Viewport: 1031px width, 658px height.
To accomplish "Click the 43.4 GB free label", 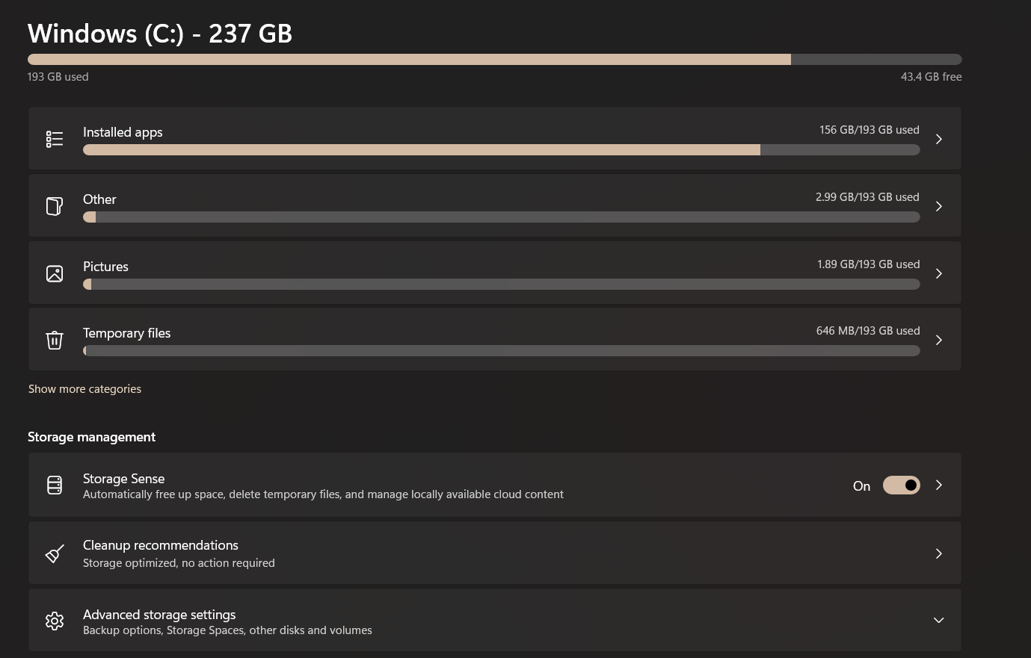I will [x=931, y=76].
